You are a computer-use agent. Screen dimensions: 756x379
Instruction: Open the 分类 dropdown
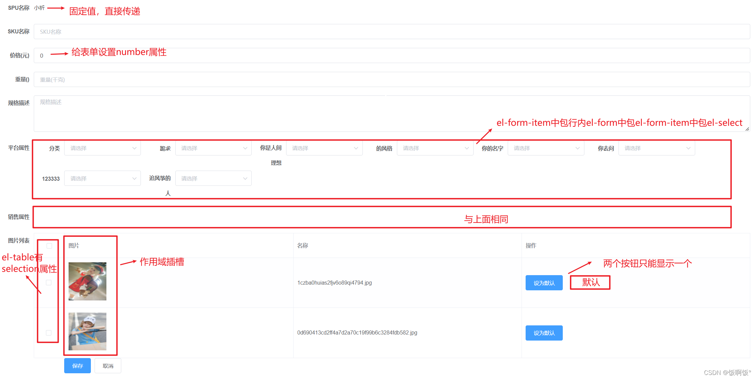(102, 148)
